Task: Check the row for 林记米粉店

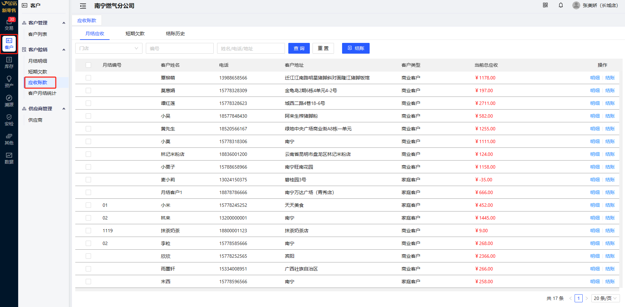Action: pos(88,154)
